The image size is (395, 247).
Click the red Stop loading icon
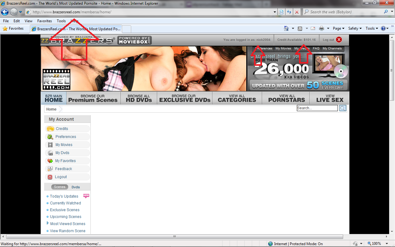pos(297,12)
